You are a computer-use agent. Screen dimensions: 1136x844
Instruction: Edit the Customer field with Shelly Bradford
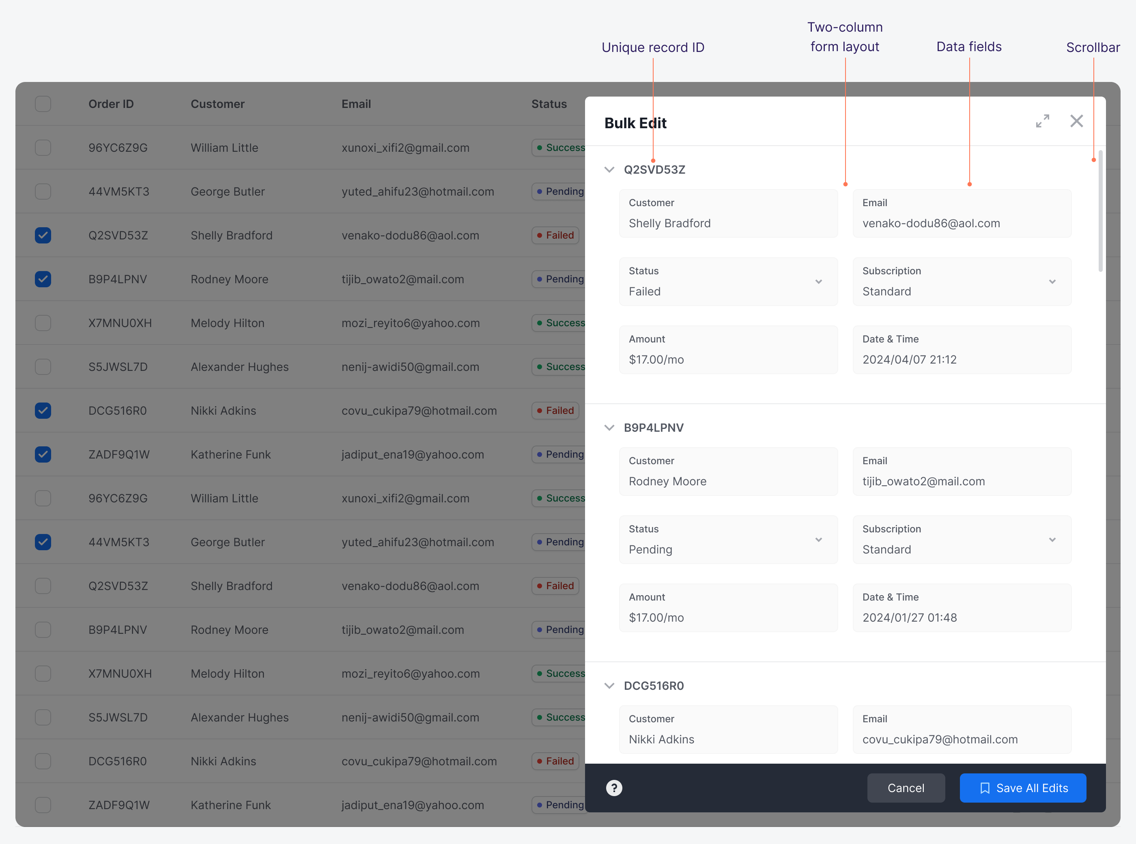(x=728, y=213)
